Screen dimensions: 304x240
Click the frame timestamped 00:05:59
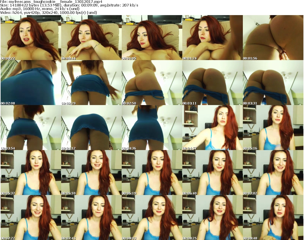click(x=91, y=173)
